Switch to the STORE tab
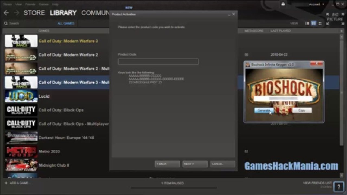This screenshot has height=195, width=347. [34, 13]
